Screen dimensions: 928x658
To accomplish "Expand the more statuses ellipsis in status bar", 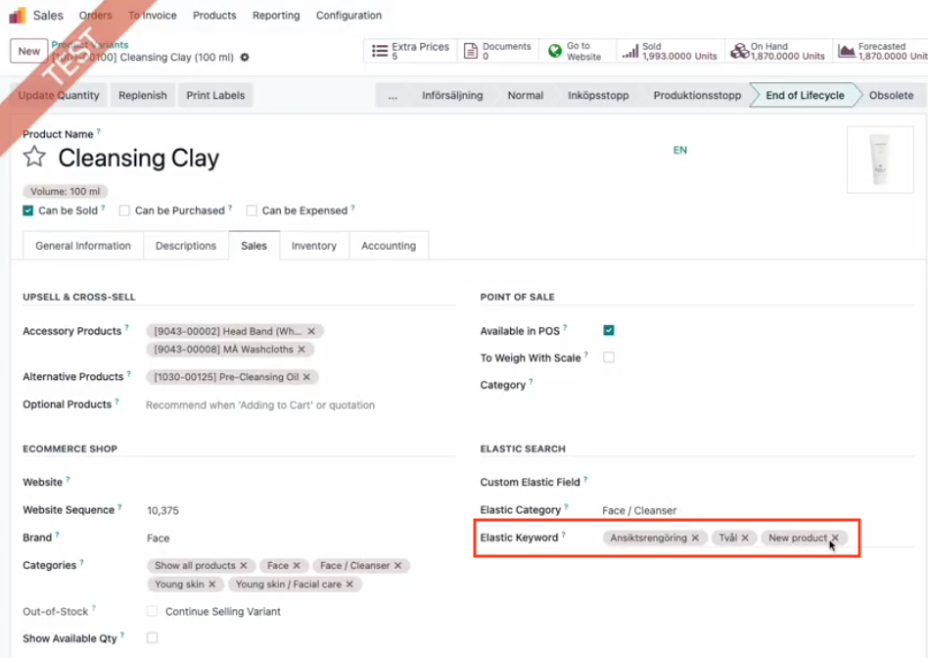I will click(x=393, y=96).
